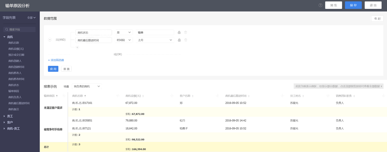387x152 pixels.
Task: Collapse the 商机 field tree group
Action: pos(4,37)
